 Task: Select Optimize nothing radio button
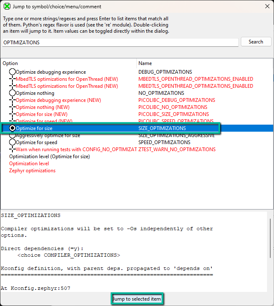pos(13,93)
